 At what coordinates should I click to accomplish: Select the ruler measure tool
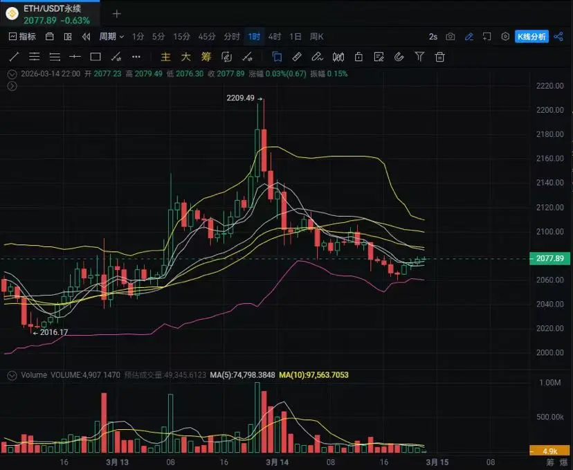[297, 57]
